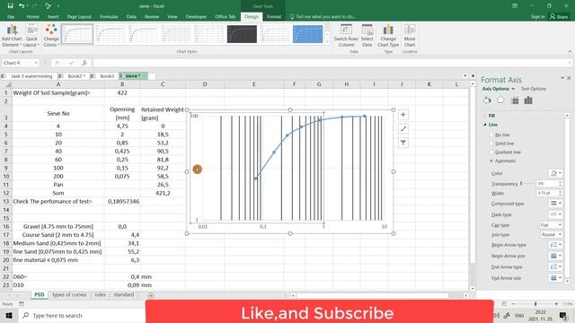Click zoom in plus on status bar
Screen dimensions: 575x323
coord(556,304)
